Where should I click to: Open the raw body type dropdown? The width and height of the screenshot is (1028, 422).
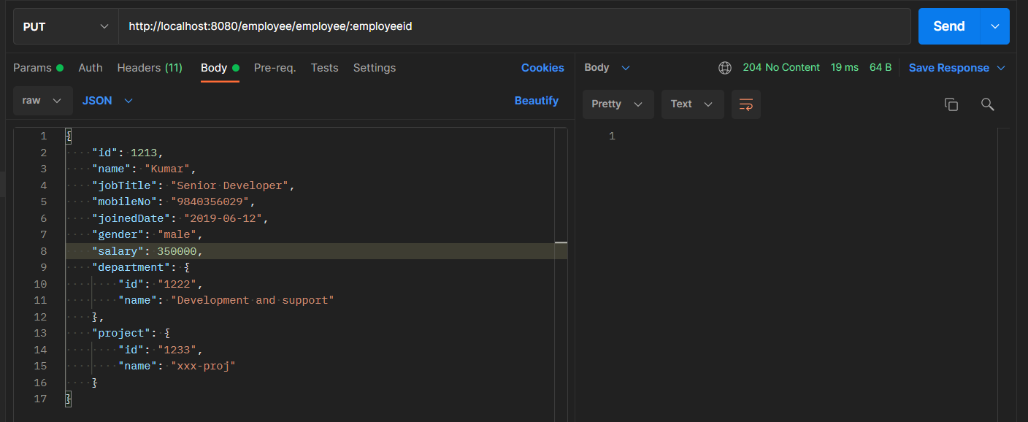coord(42,100)
